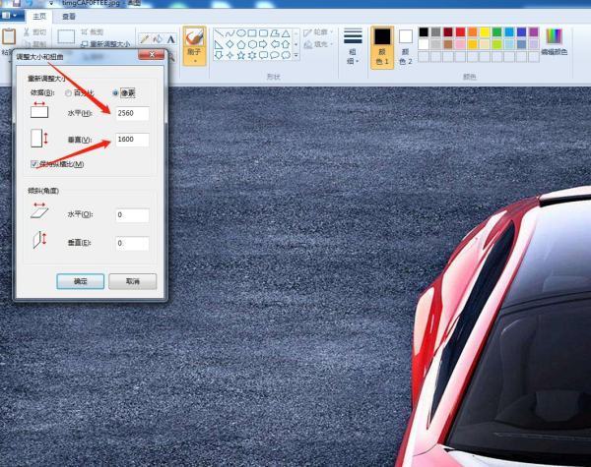This screenshot has width=591, height=467.
Task: Click the Pencil tool icon
Action: (144, 39)
